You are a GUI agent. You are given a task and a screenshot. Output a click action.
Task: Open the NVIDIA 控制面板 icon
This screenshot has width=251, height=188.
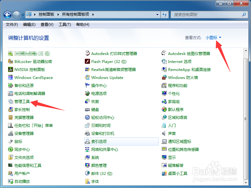click(x=10, y=70)
